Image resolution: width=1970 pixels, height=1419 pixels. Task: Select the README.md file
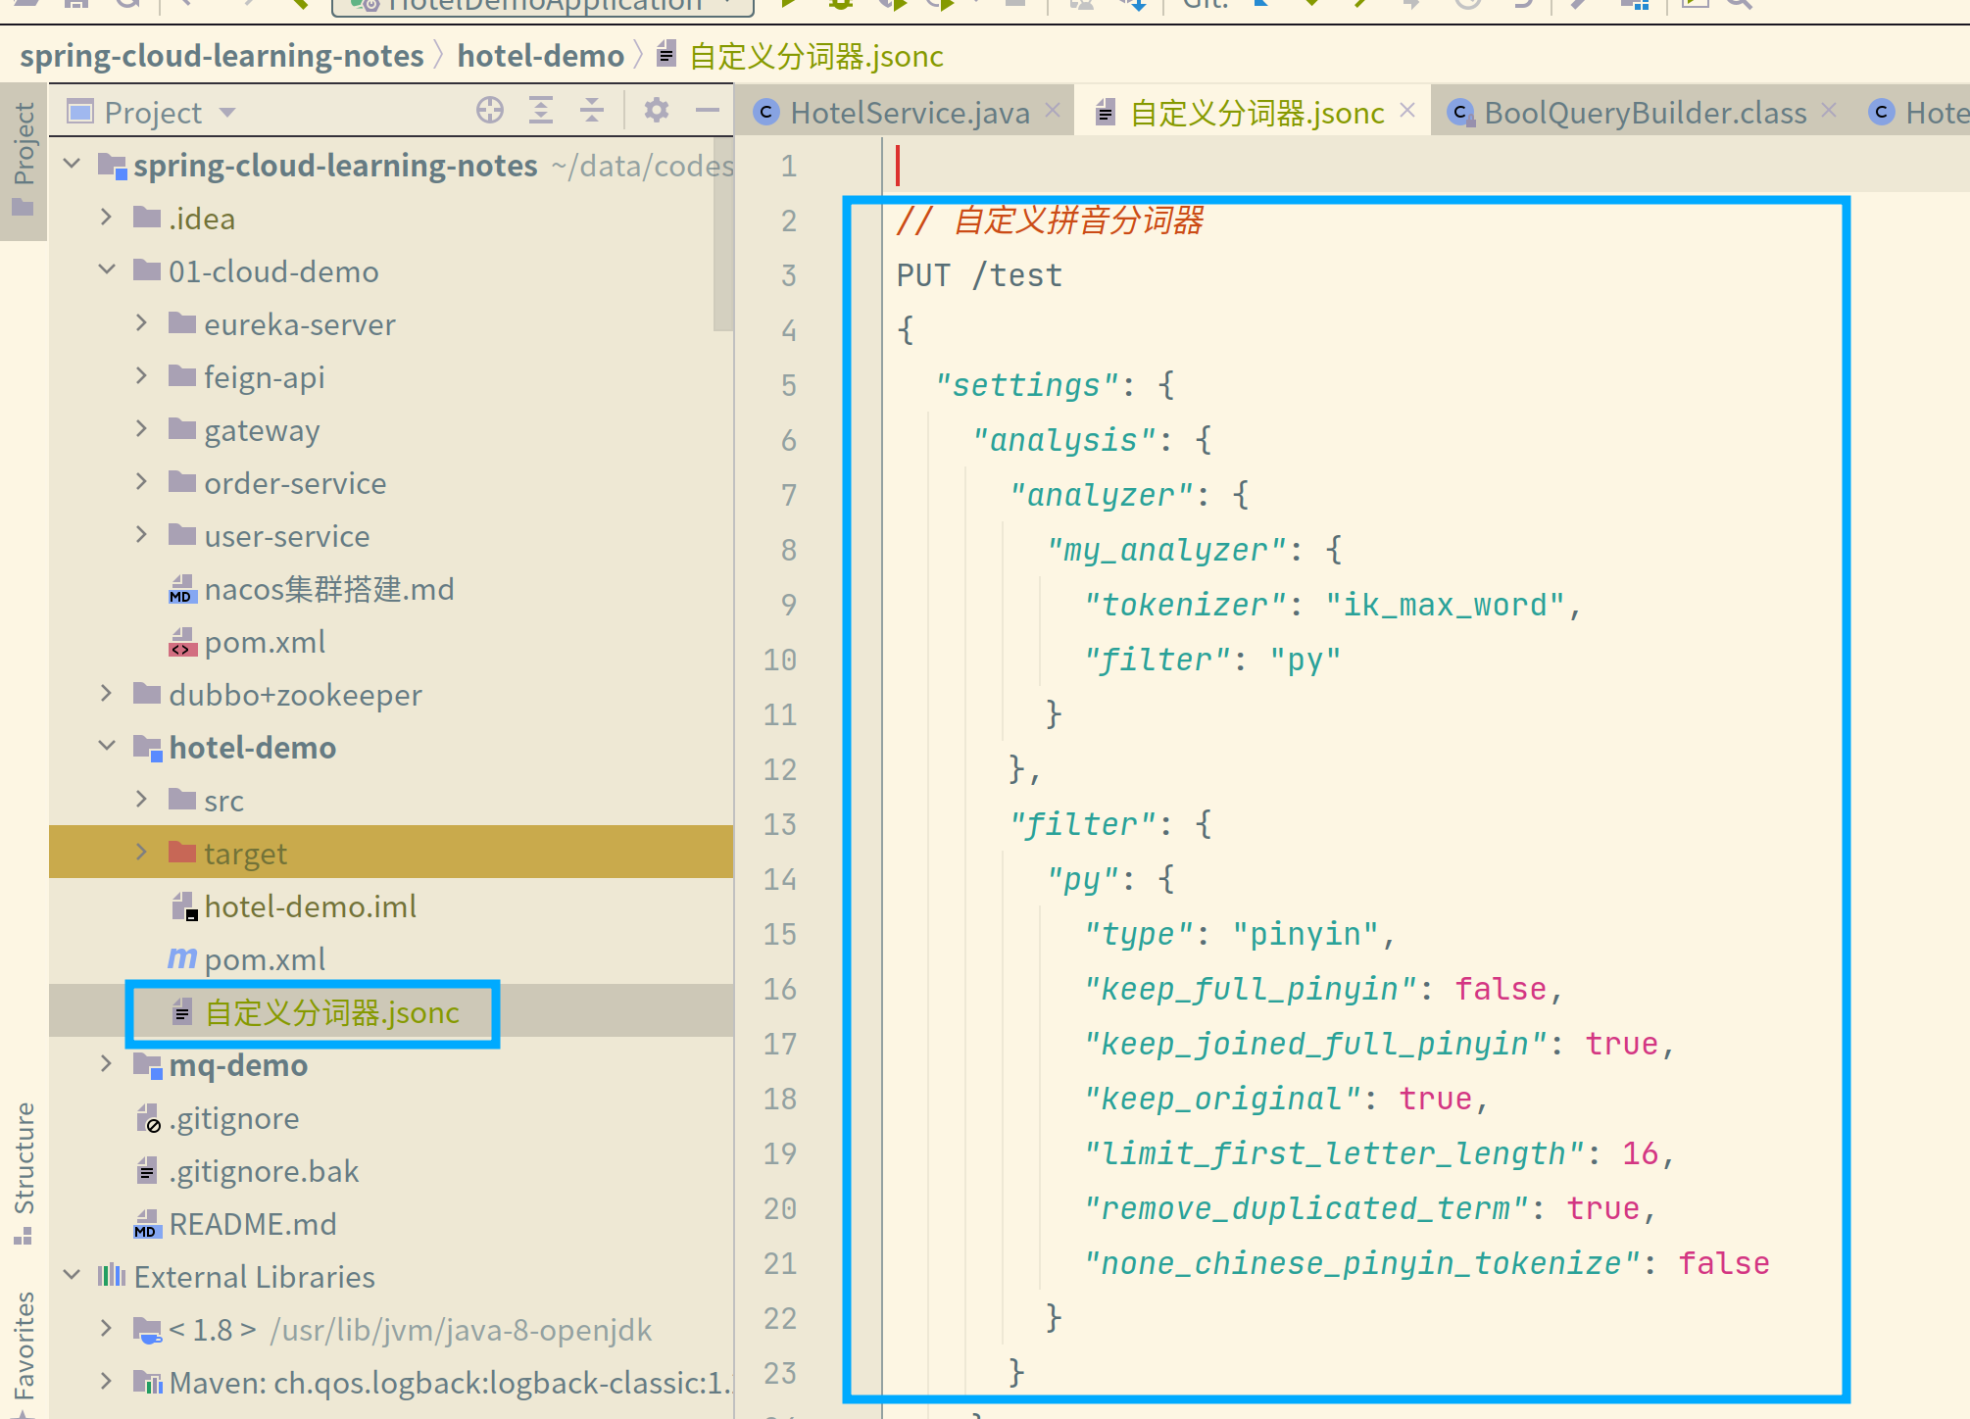pyautogui.click(x=252, y=1224)
